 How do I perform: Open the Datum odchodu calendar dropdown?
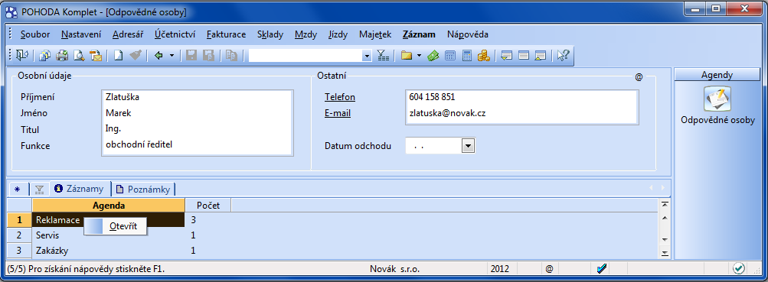pyautogui.click(x=469, y=146)
